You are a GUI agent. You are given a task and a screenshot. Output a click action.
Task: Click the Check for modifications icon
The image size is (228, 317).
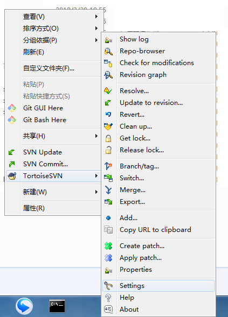[108, 64]
